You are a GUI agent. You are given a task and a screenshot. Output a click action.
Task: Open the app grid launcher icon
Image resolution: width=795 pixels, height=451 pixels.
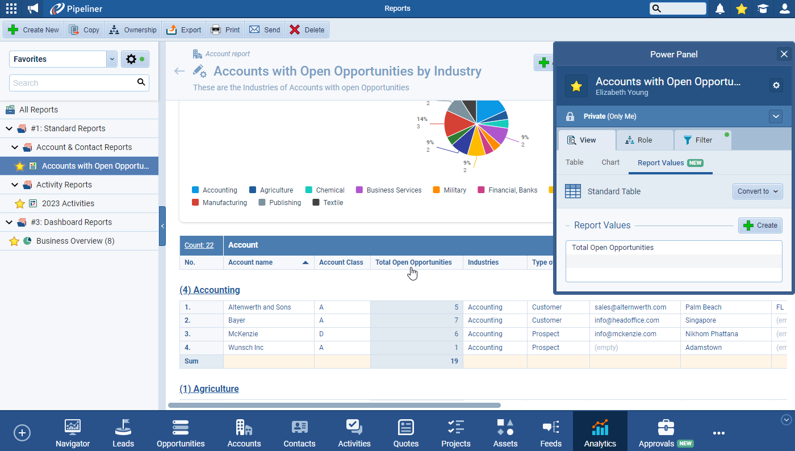[11, 9]
